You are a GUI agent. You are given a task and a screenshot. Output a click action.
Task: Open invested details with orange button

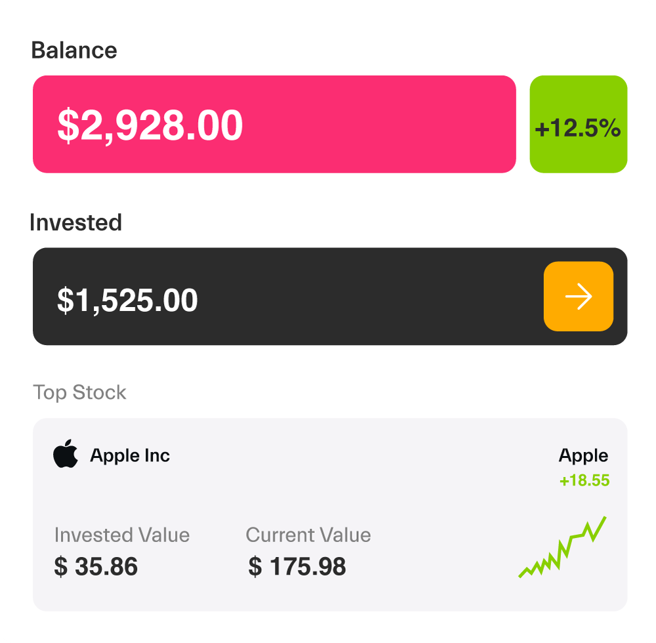tap(579, 297)
